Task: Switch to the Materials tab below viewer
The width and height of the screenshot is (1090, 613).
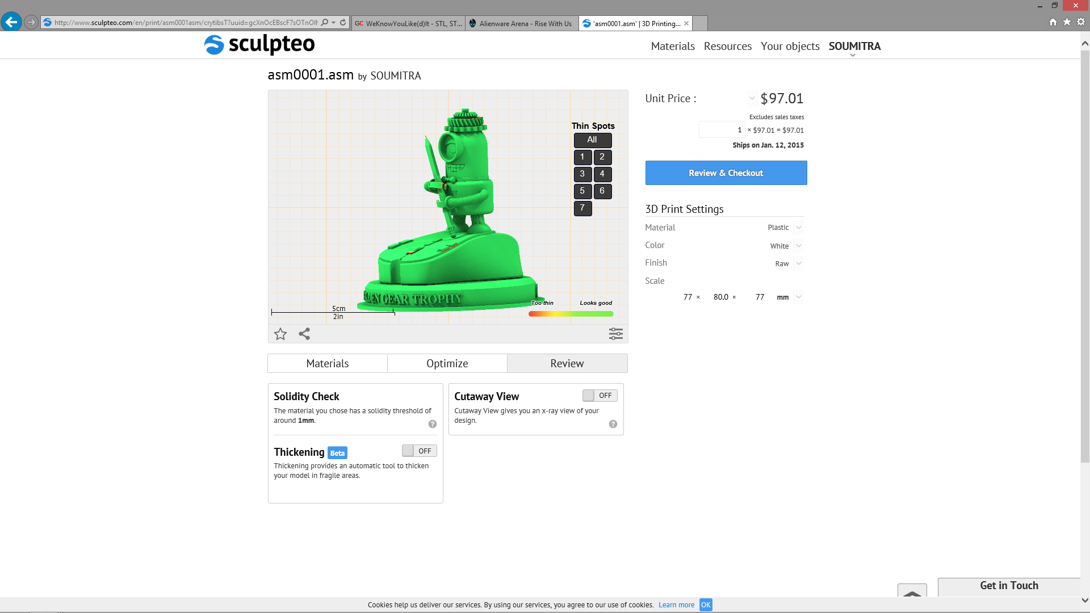Action: point(328,363)
